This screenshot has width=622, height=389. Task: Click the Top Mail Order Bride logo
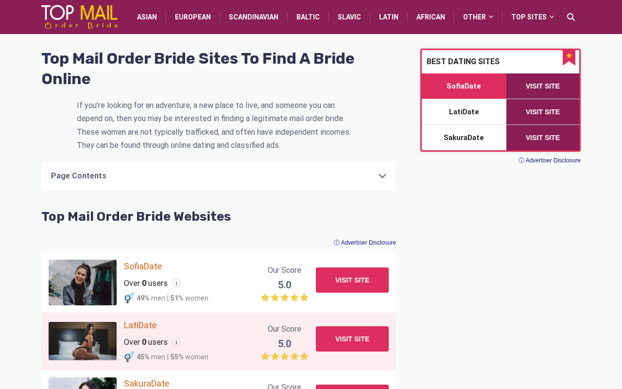point(80,17)
